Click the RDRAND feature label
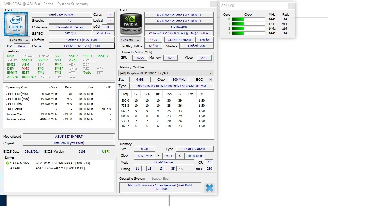This screenshot has width=390, height=219. tap(28, 77)
